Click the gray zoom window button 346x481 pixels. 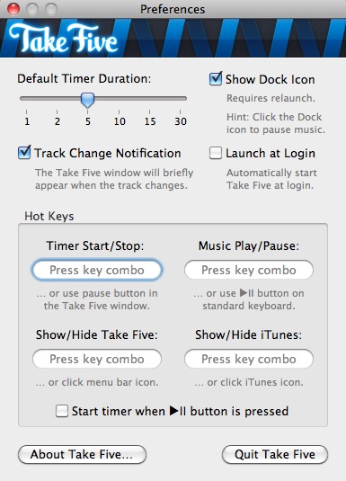[51, 9]
